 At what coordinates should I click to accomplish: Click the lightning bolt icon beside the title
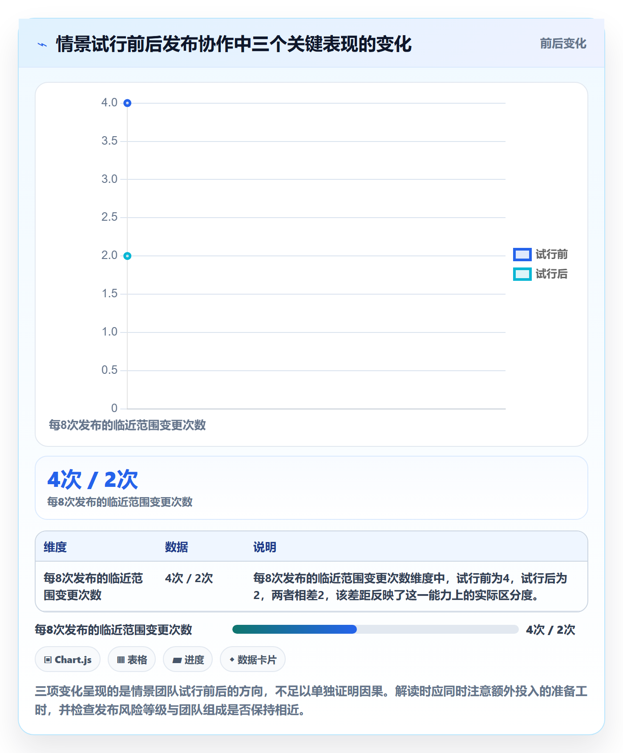tap(42, 45)
